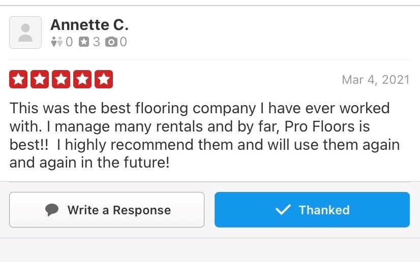This screenshot has height=262, width=420.
Task: Click the photo count beside the camera icon
Action: coord(123,43)
